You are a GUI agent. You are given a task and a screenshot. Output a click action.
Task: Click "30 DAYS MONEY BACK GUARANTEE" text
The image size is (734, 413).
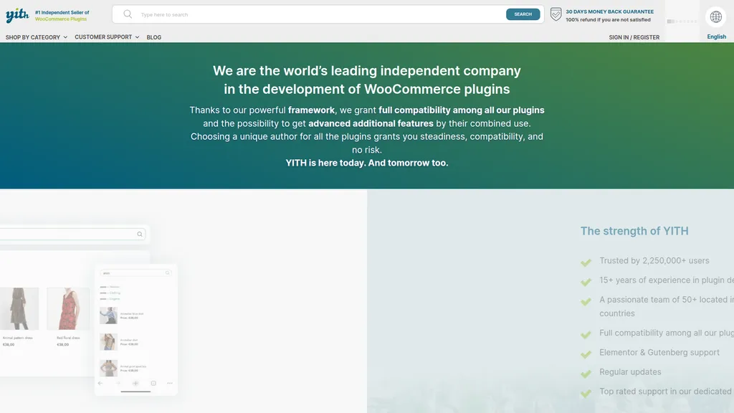pyautogui.click(x=609, y=11)
